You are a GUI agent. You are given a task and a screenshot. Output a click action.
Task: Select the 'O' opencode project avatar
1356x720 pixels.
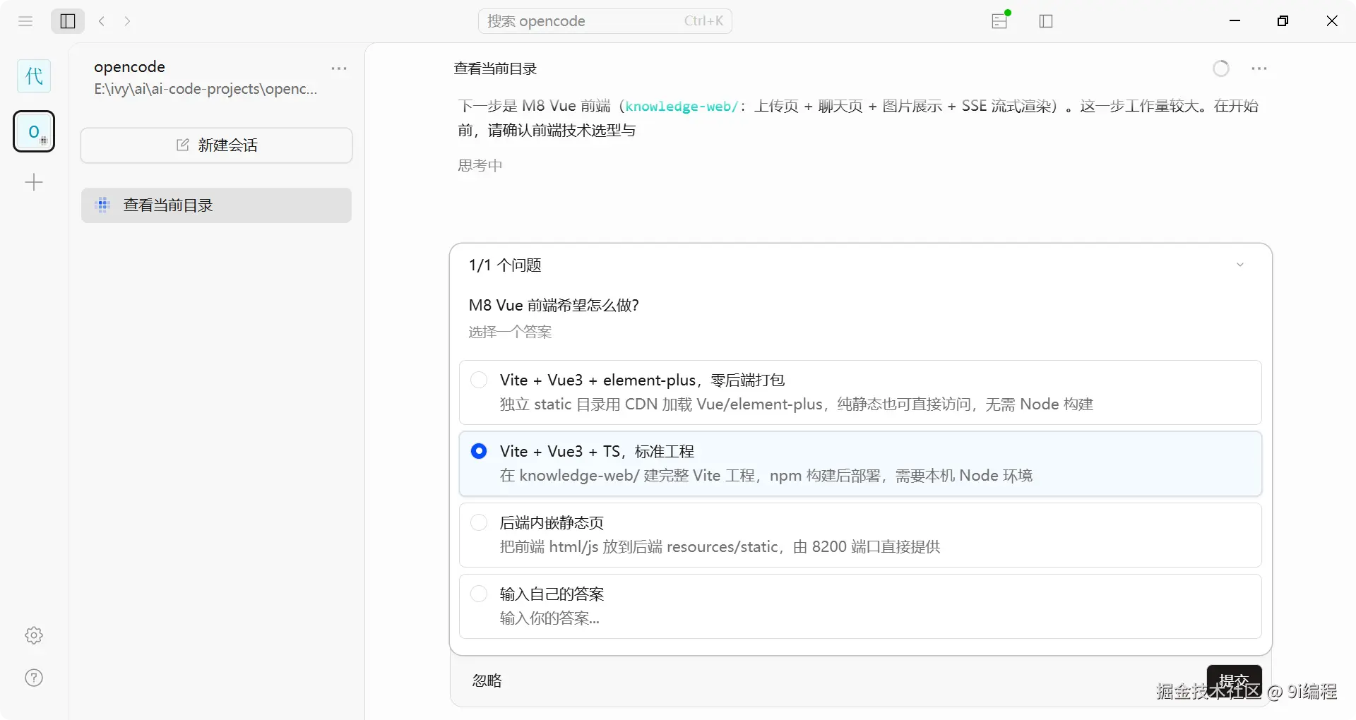click(x=34, y=131)
